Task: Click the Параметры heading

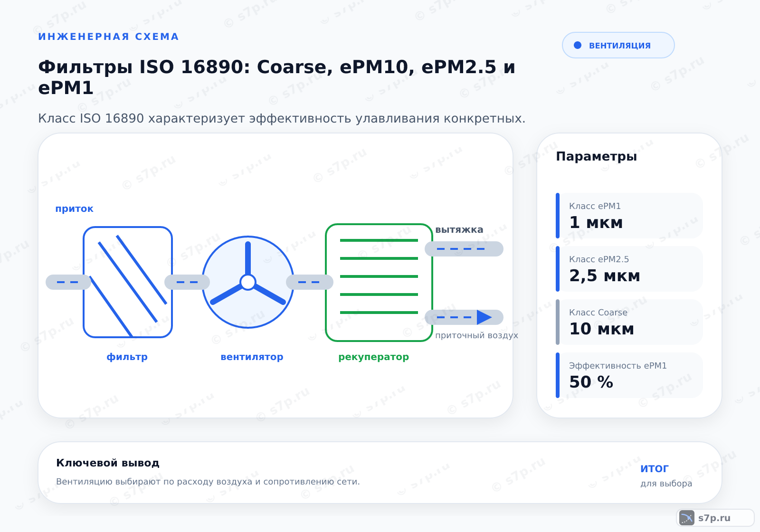Action: click(597, 156)
